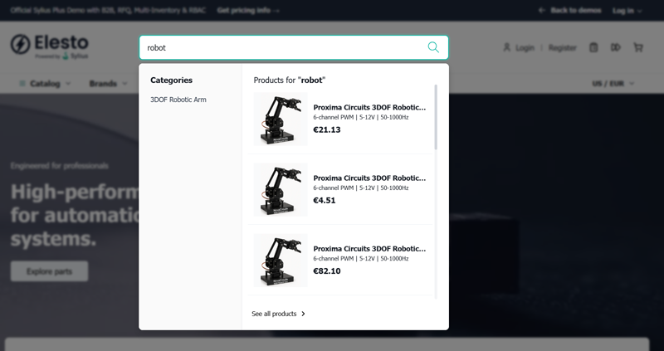Click the Explore parts button

[x=49, y=271]
